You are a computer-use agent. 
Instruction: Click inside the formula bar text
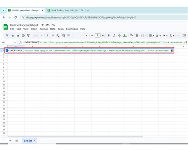[x=105, y=42]
